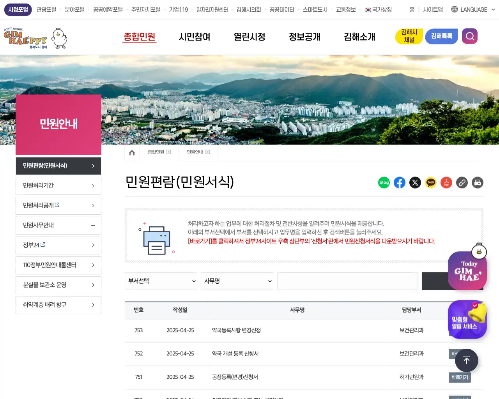Viewport: 499px width, 399px height.
Task: Open 분야포털 top link
Action: pos(74,9)
